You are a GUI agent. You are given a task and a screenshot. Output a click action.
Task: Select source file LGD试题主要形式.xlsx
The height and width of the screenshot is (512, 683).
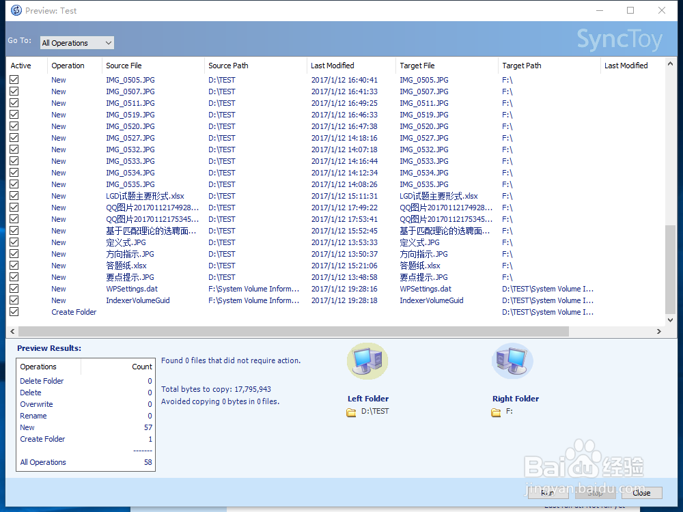pyautogui.click(x=145, y=196)
